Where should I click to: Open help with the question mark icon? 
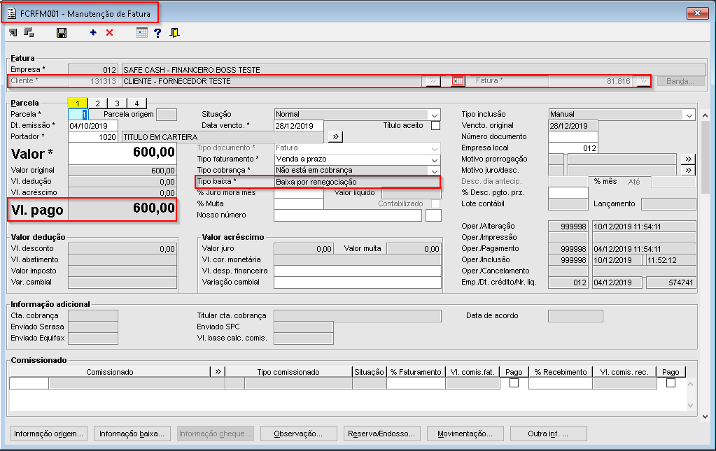(157, 33)
